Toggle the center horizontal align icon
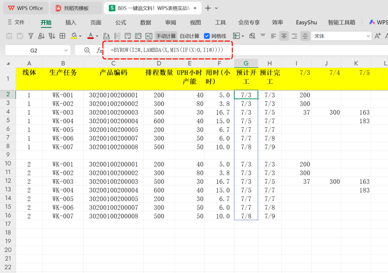Viewport: 388px width, 273px height. (x=284, y=36)
